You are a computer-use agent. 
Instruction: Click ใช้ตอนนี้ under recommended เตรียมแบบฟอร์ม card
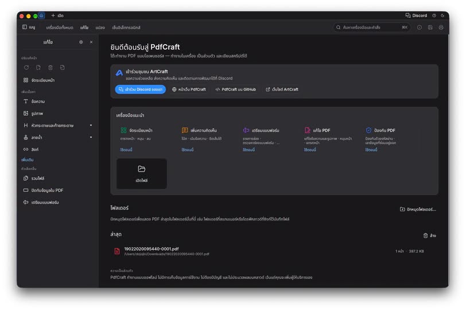pyautogui.click(x=248, y=150)
